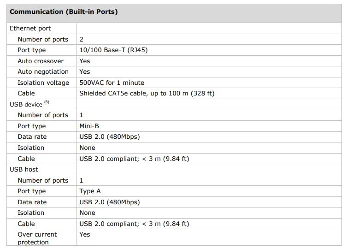This screenshot has height=249, width=347.
Task: Click the Isolation voltage label
Action: [43, 83]
